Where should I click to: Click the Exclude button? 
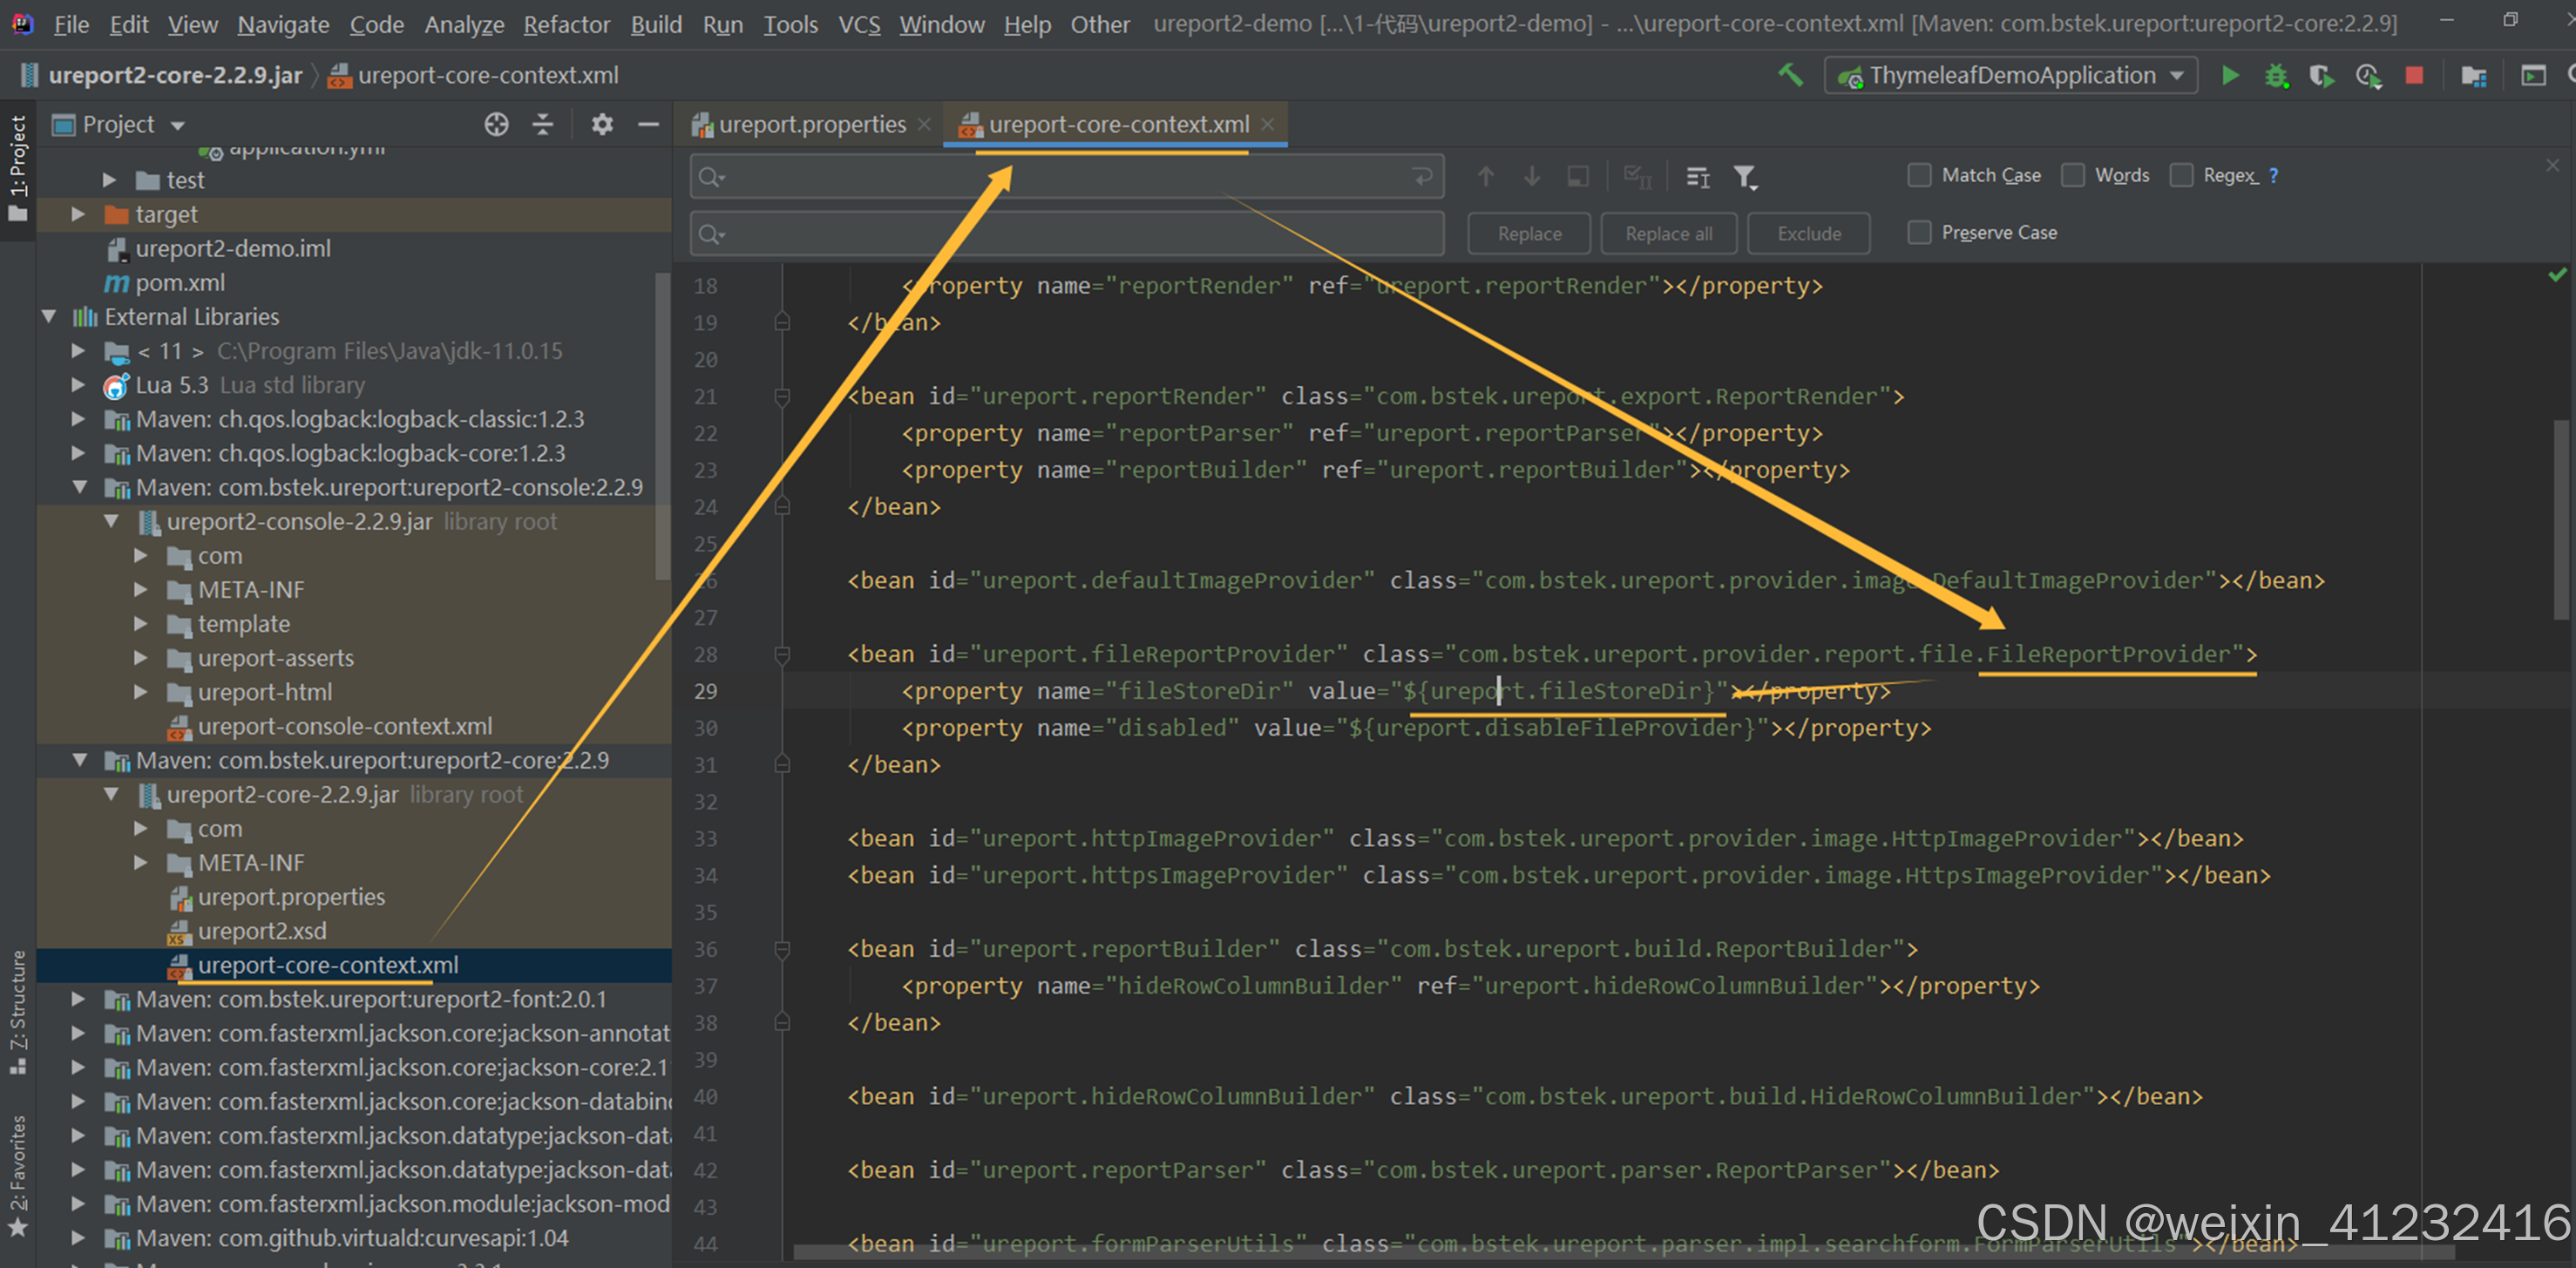1808,233
